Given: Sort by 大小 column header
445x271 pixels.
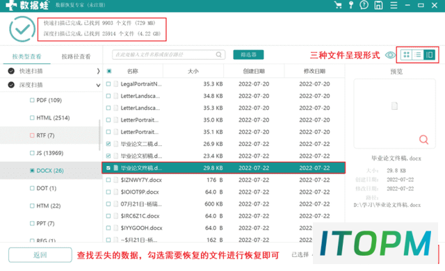Looking at the screenshot, I should [x=193, y=71].
